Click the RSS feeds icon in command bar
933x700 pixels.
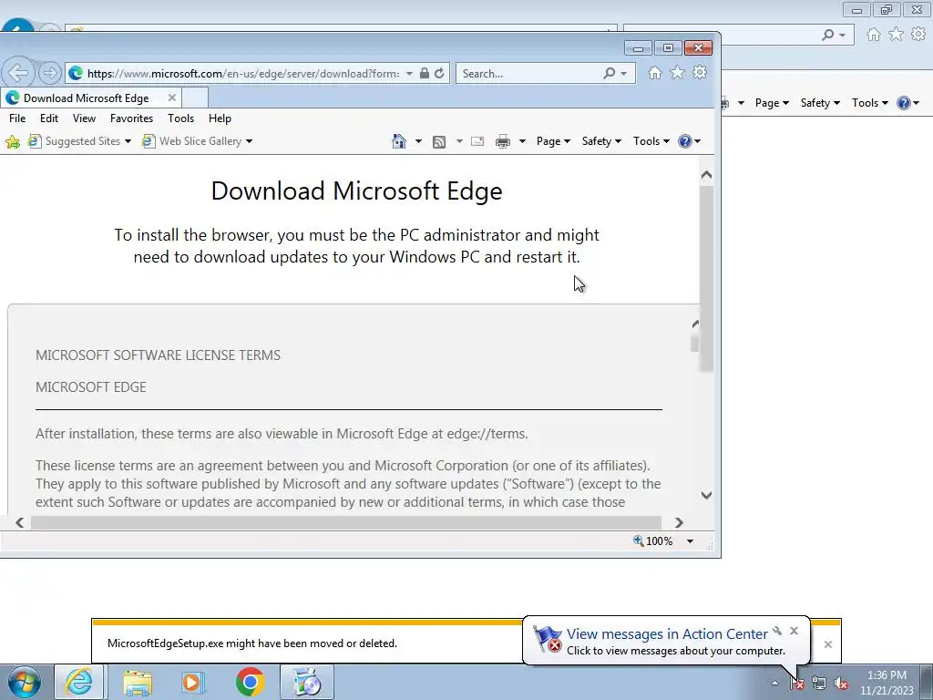tap(439, 141)
